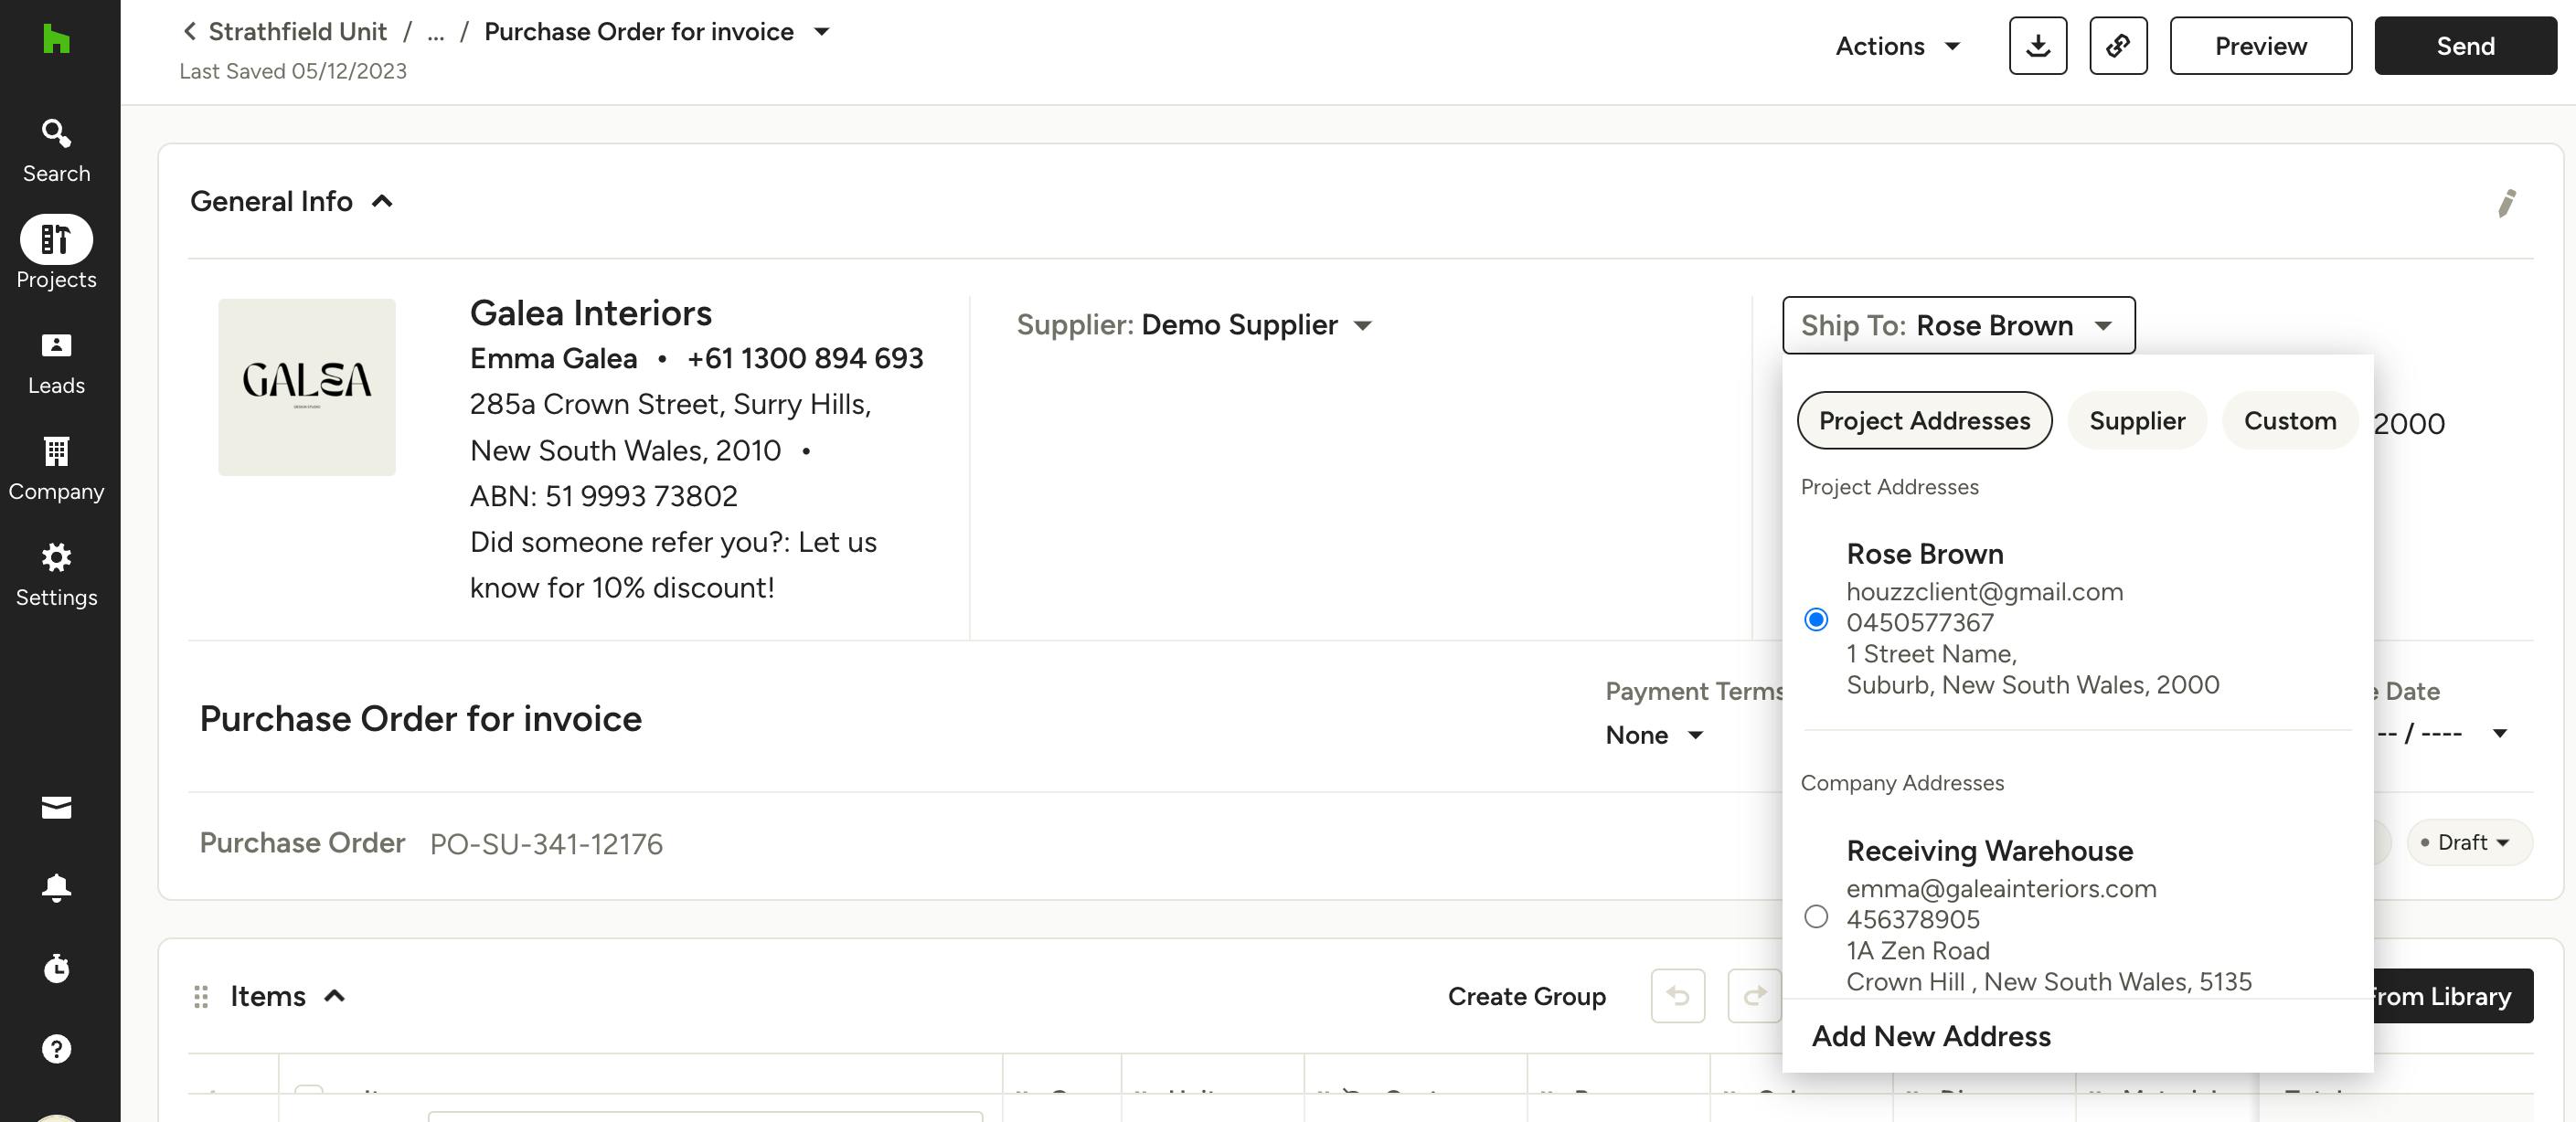Select the Rose Brown address radio button
This screenshot has width=2576, height=1122.
tap(1816, 619)
